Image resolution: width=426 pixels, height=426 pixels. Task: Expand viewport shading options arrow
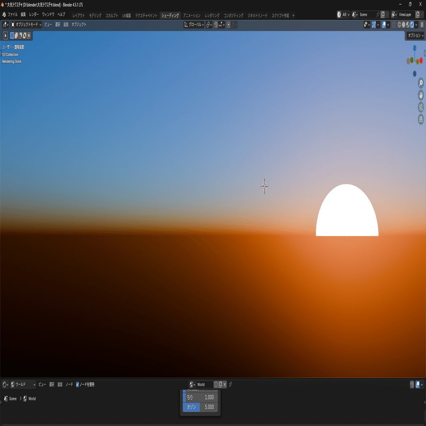[416, 25]
